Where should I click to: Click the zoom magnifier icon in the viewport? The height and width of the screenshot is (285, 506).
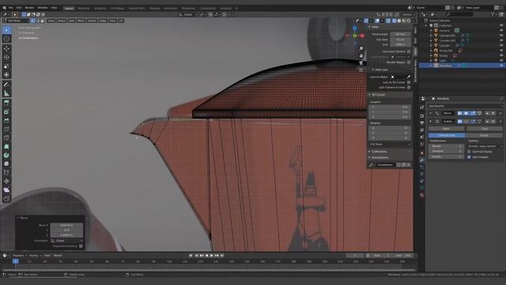(x=361, y=48)
